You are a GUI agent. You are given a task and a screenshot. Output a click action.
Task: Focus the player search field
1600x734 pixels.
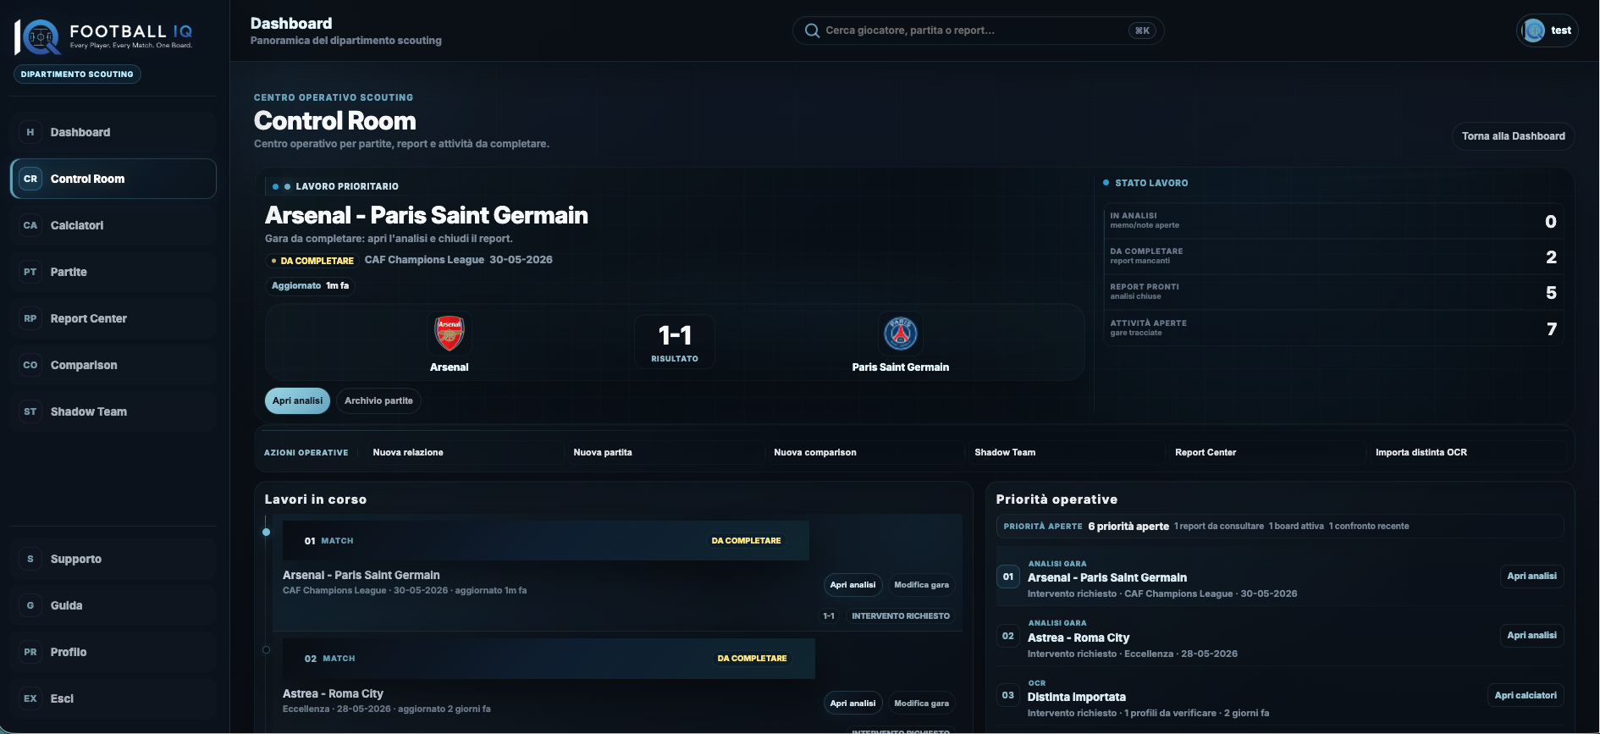978,30
